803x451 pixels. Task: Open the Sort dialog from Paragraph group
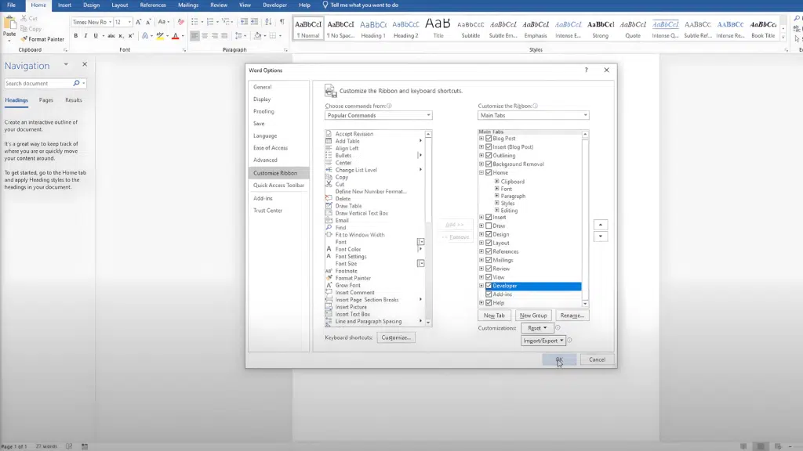click(x=267, y=22)
